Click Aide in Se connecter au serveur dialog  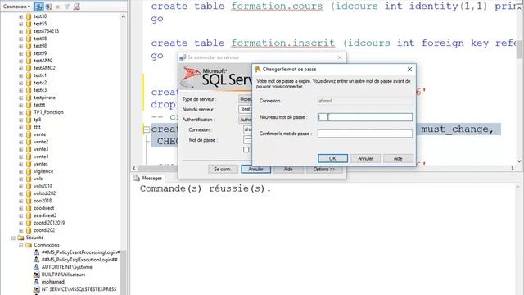(x=288, y=170)
